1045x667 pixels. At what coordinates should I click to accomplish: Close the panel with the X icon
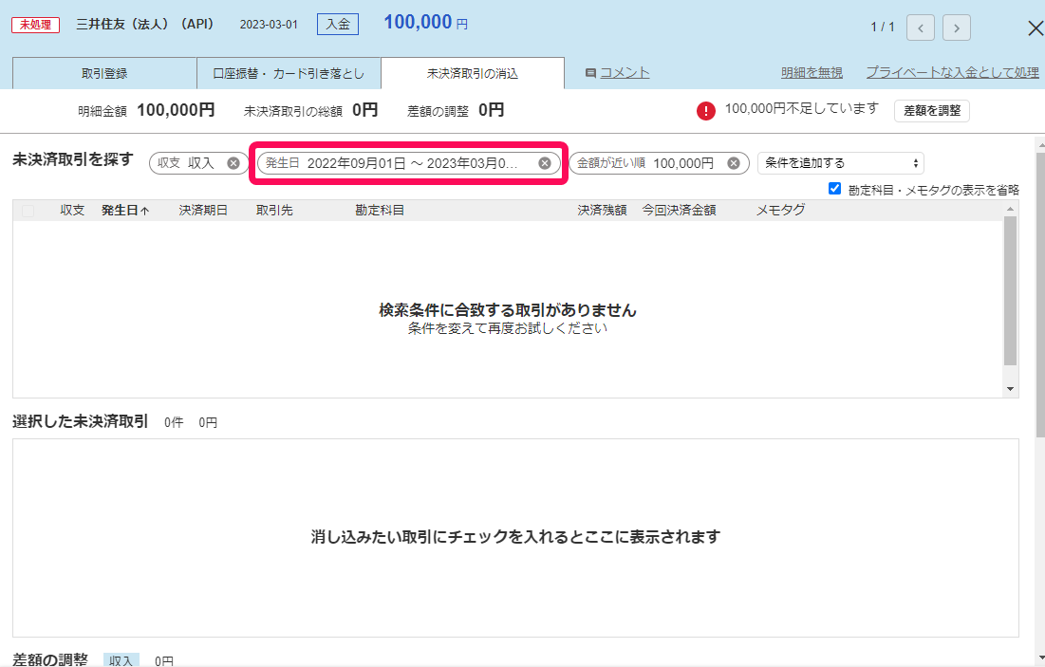click(x=1035, y=28)
